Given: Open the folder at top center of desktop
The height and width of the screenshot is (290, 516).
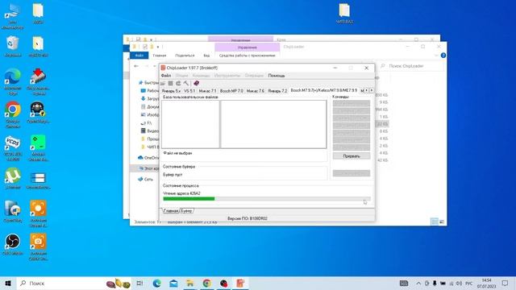Looking at the screenshot, I should (x=344, y=14).
